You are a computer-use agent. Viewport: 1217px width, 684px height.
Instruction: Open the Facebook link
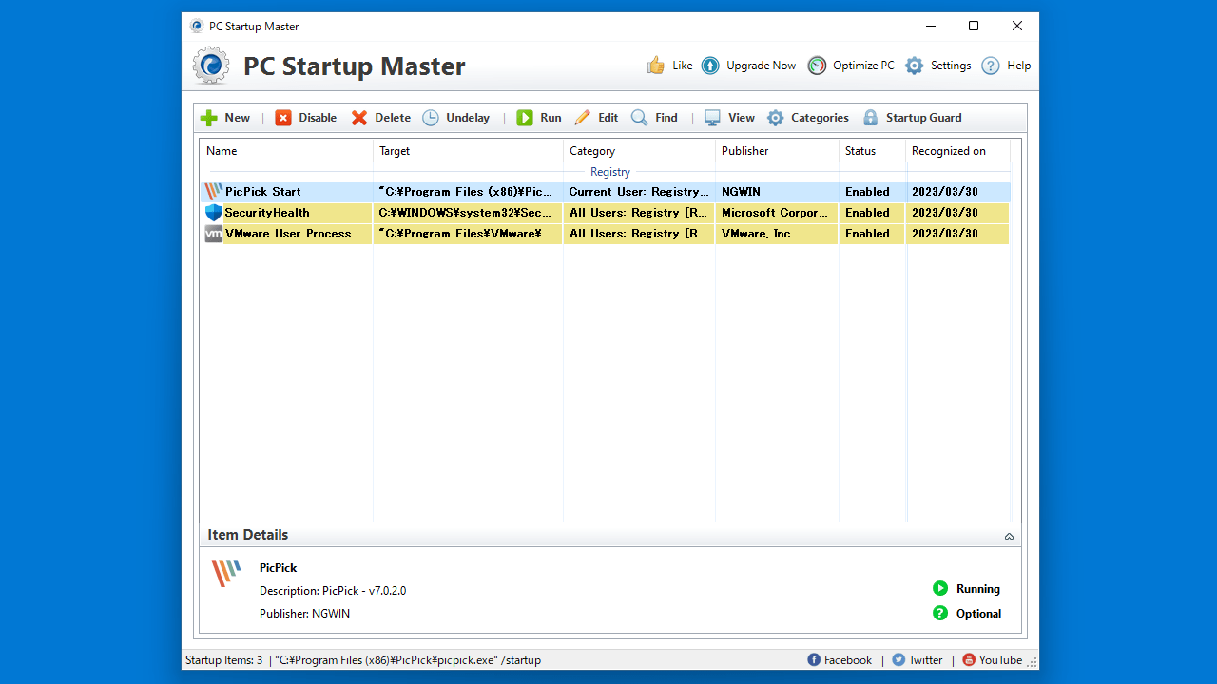coord(848,659)
